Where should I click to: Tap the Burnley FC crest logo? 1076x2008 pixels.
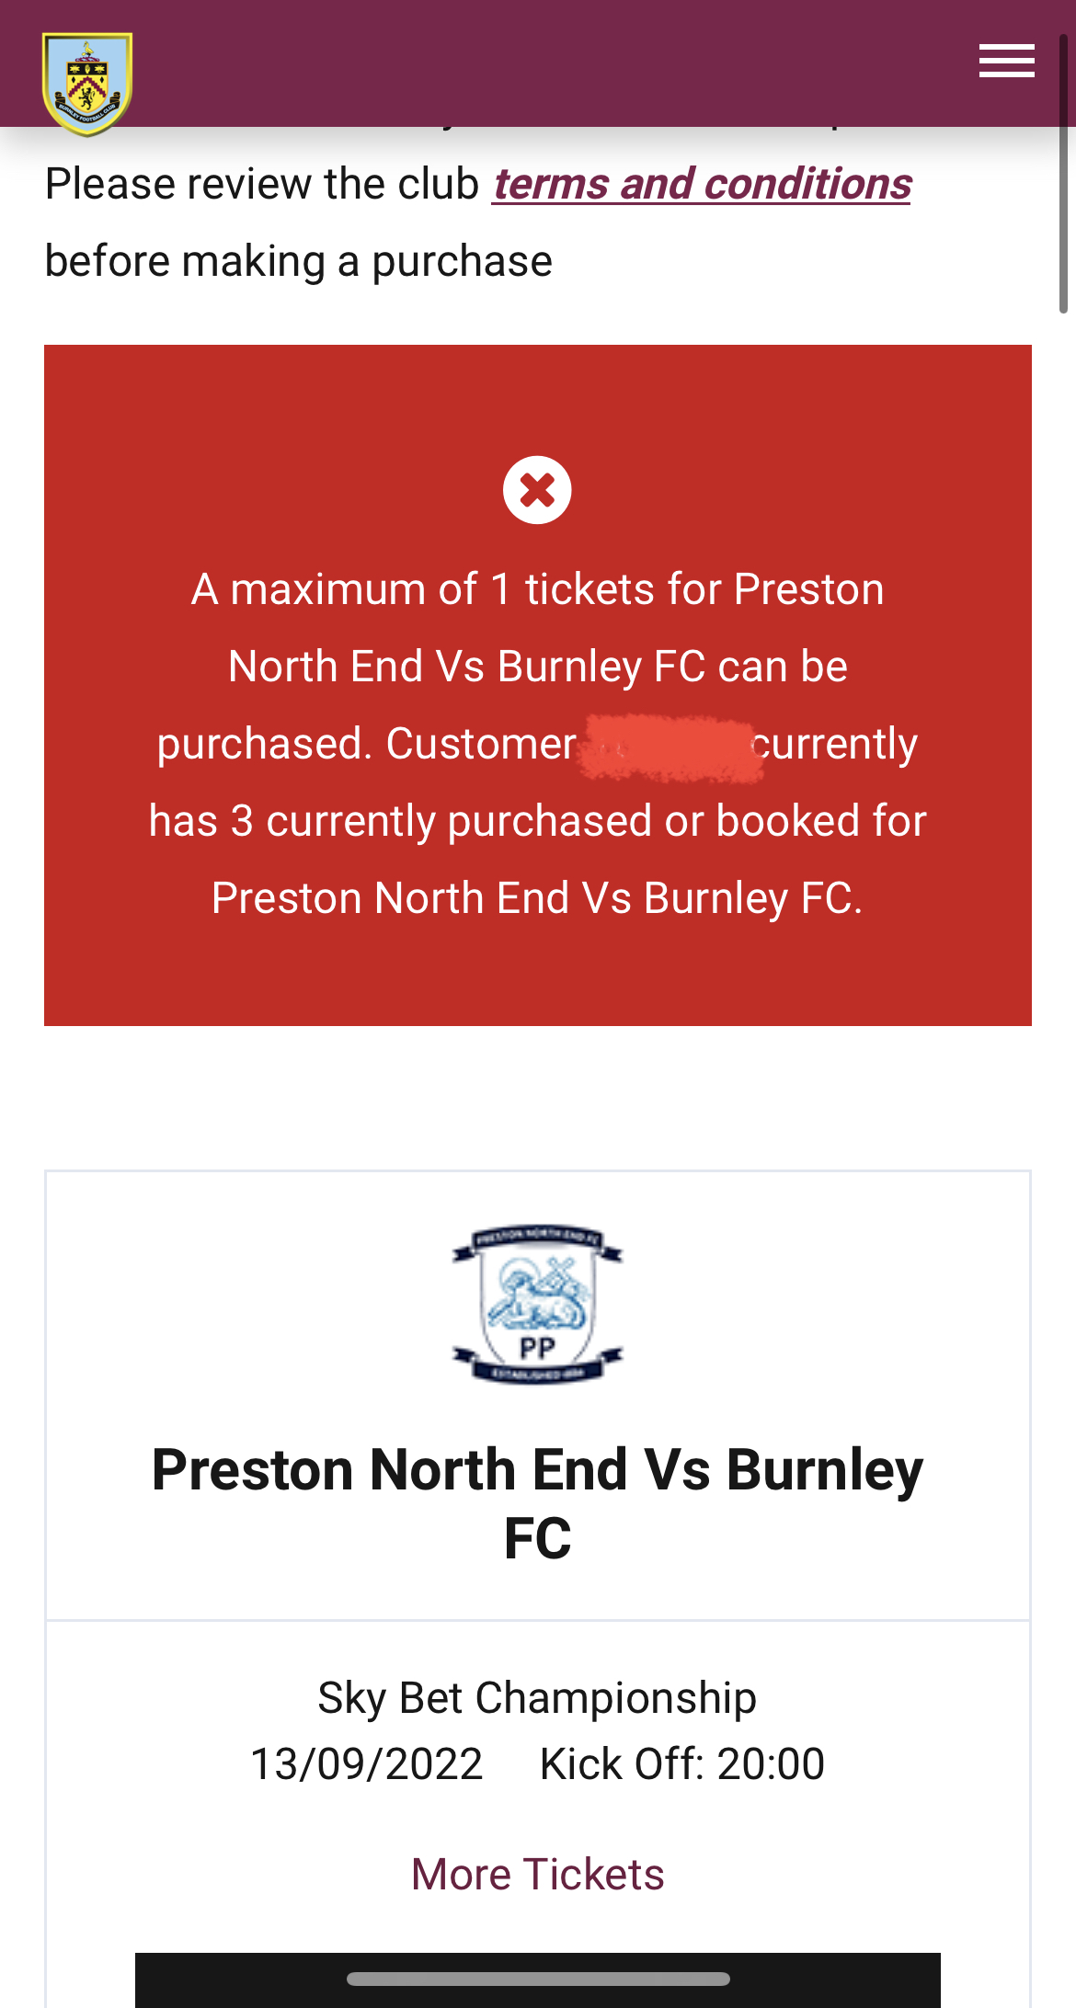(87, 84)
